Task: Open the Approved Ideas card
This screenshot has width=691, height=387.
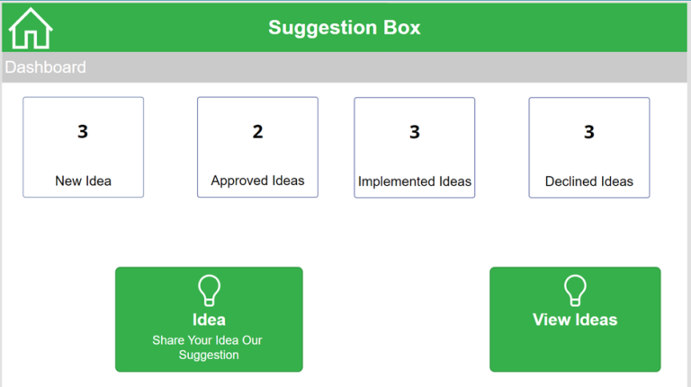Action: [257, 147]
